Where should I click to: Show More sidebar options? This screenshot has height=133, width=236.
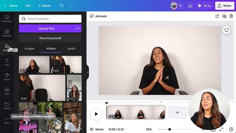[7, 120]
